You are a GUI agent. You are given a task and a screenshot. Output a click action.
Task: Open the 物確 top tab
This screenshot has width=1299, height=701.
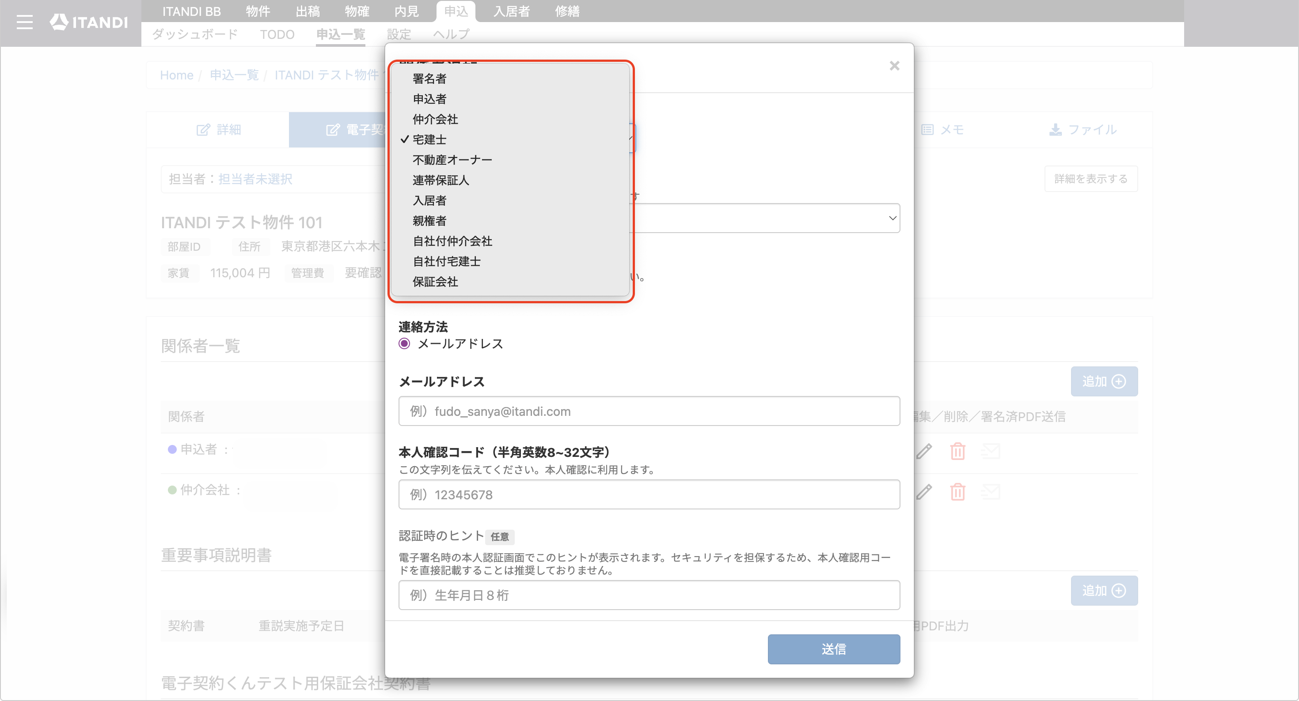click(x=357, y=11)
